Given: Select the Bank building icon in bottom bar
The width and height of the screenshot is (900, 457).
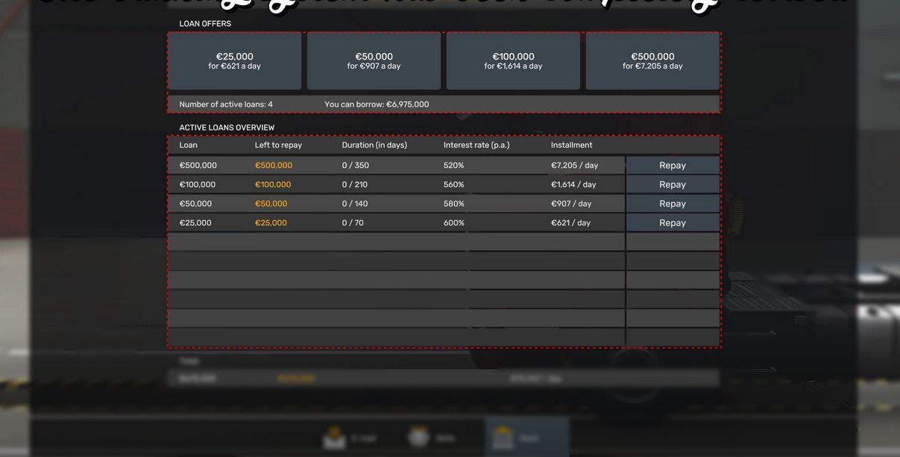Looking at the screenshot, I should [503, 438].
